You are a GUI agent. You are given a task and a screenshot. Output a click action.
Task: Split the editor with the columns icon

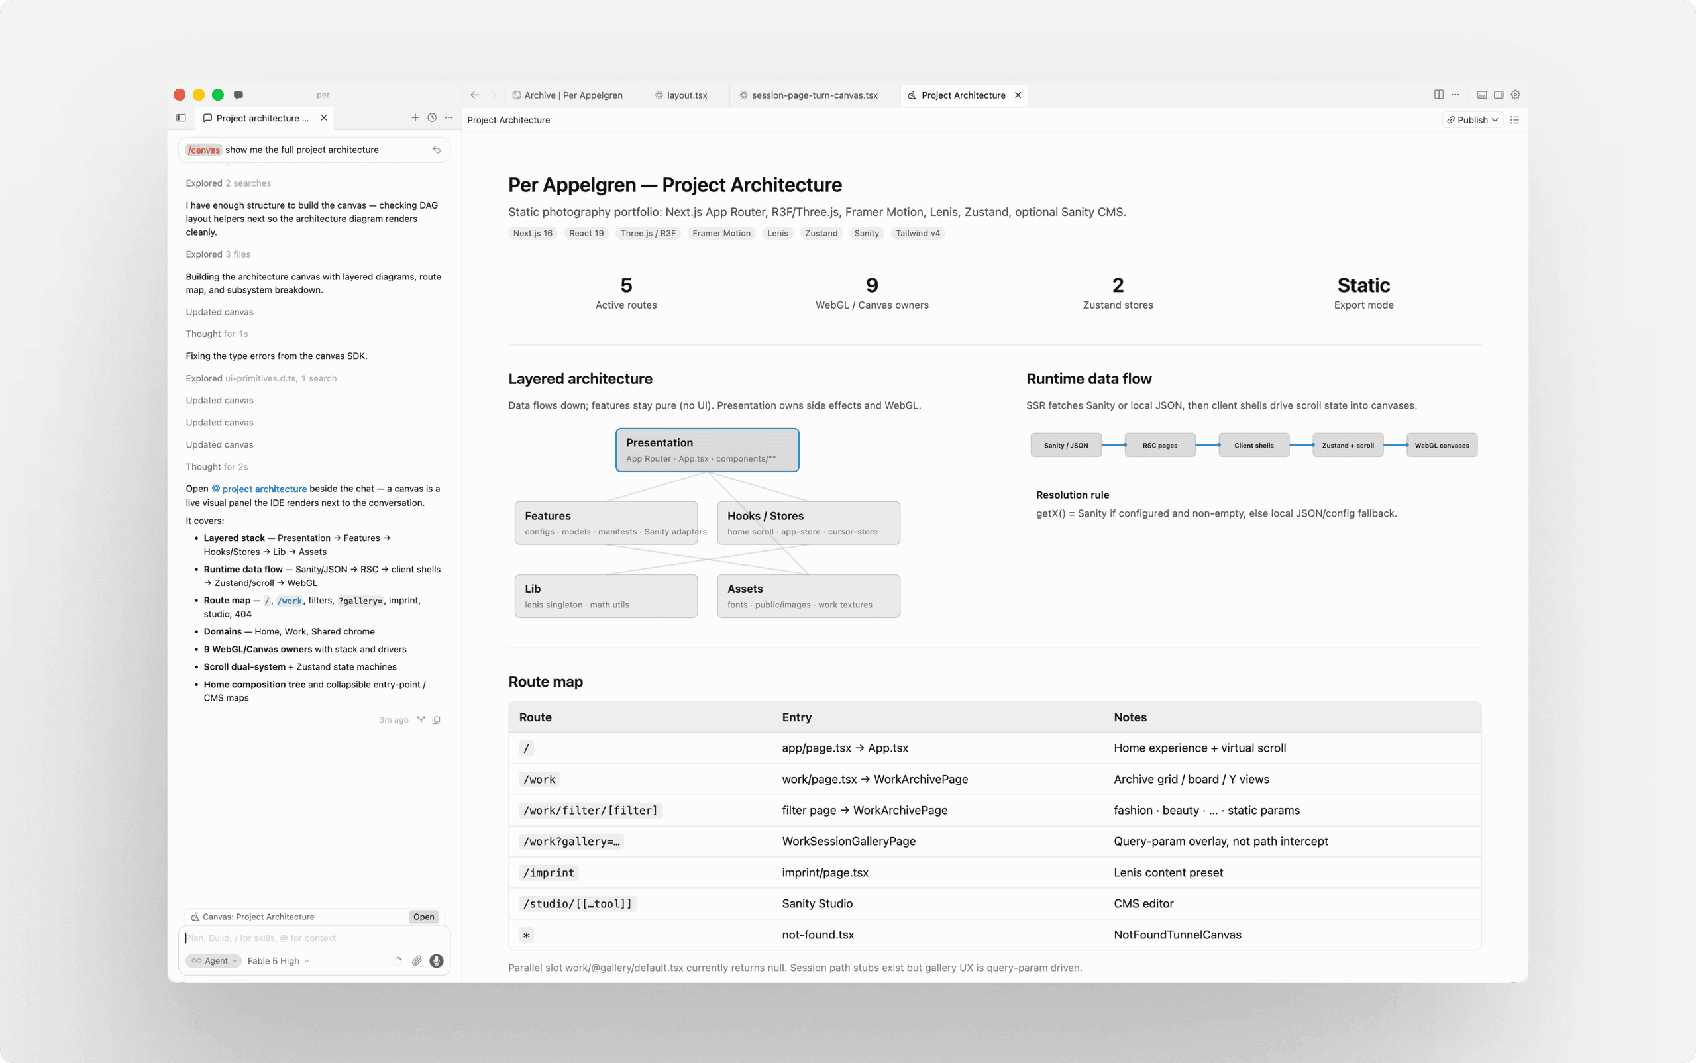1439,95
